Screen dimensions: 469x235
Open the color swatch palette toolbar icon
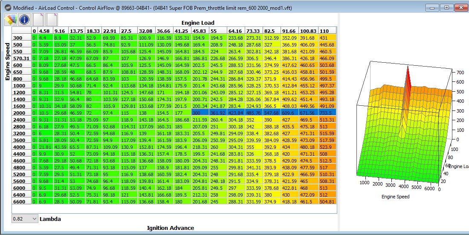11,20
